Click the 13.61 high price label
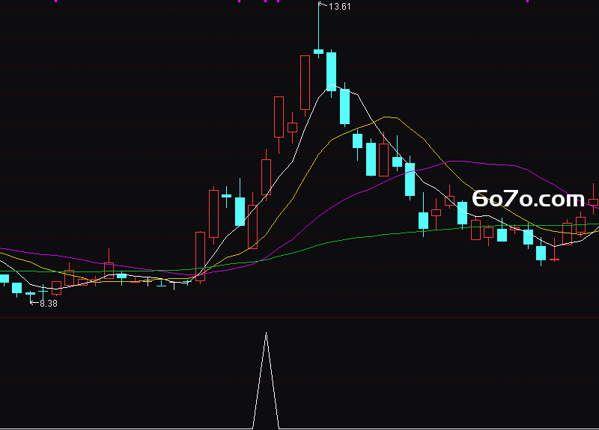This screenshot has height=430, width=599. [x=340, y=7]
